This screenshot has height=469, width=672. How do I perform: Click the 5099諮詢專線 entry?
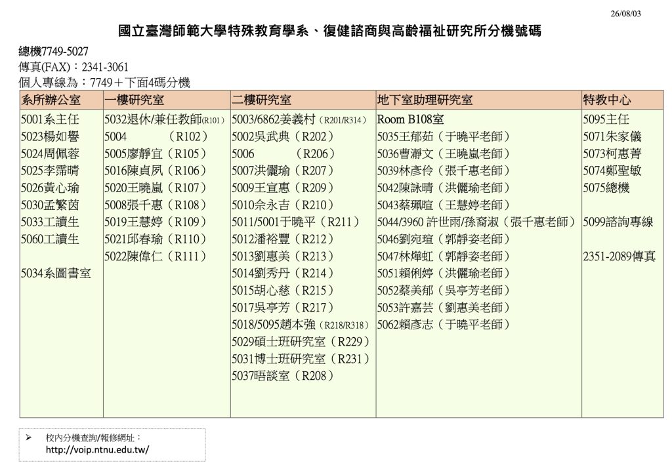click(x=618, y=222)
